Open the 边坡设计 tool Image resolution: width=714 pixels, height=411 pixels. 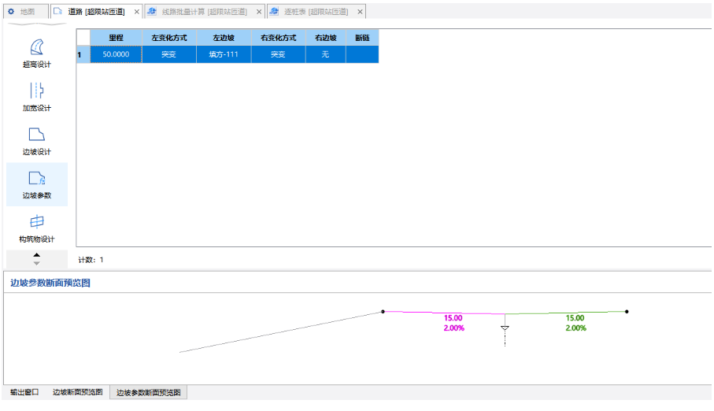(37, 141)
